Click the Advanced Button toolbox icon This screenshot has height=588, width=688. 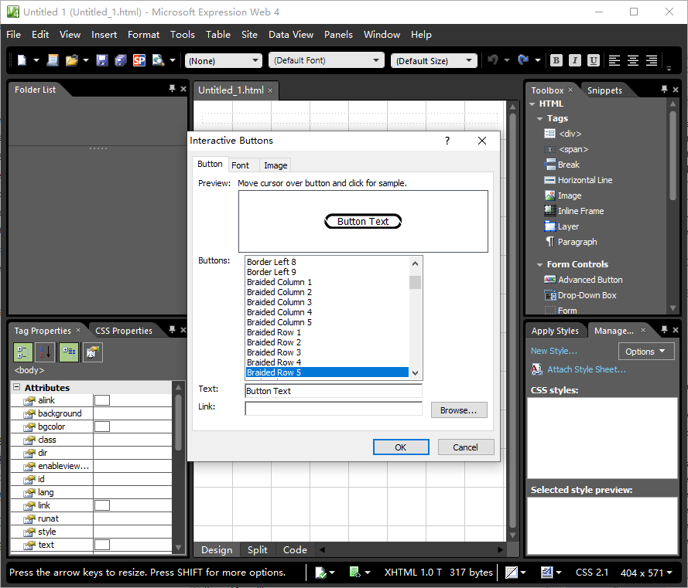(x=549, y=280)
